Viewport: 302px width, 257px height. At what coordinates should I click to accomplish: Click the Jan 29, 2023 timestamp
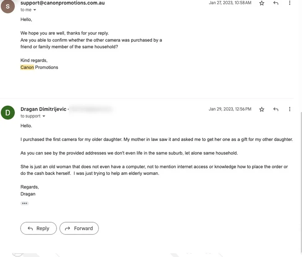click(230, 109)
